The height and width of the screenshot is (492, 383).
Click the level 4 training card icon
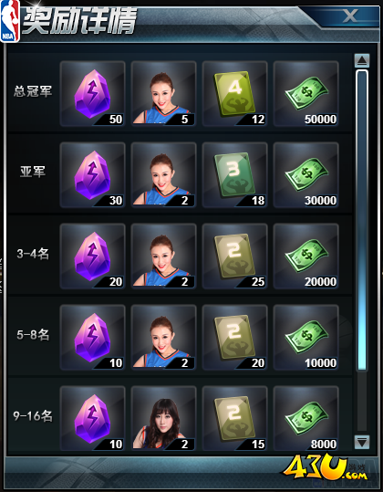[x=234, y=93]
